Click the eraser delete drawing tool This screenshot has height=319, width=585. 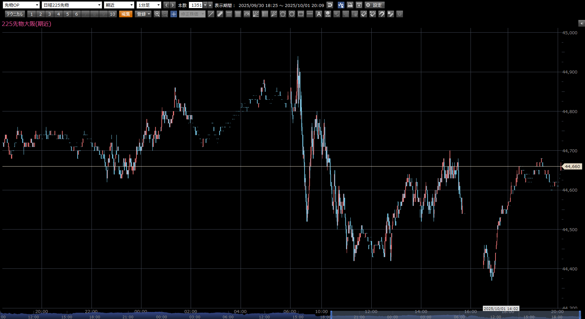[364, 14]
